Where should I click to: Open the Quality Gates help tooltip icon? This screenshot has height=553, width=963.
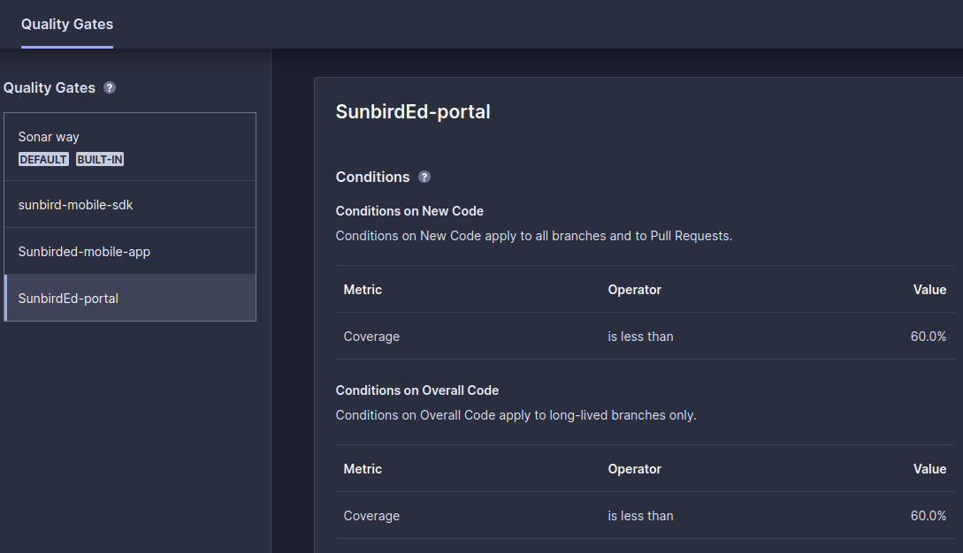coord(109,87)
